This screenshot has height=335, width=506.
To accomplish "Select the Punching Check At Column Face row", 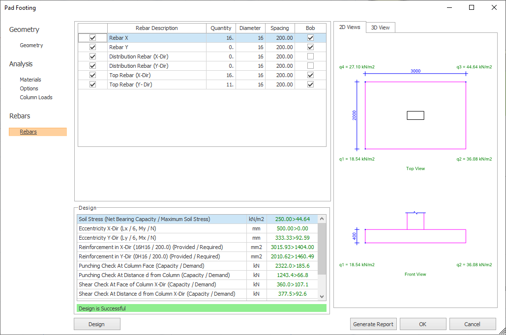I will click(x=162, y=266).
